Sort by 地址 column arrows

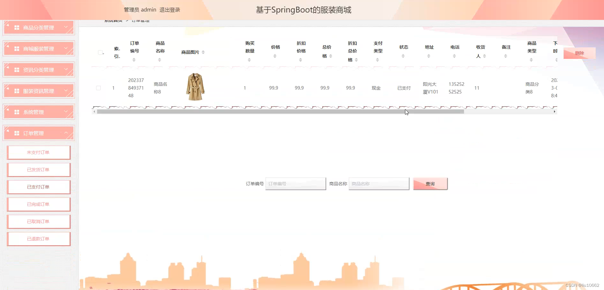pos(429,56)
